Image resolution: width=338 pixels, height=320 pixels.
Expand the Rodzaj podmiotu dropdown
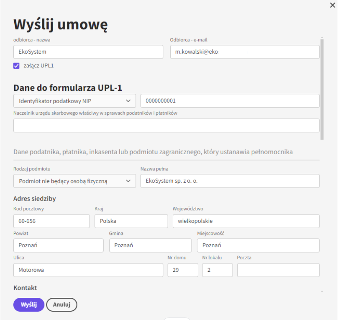[74, 181]
